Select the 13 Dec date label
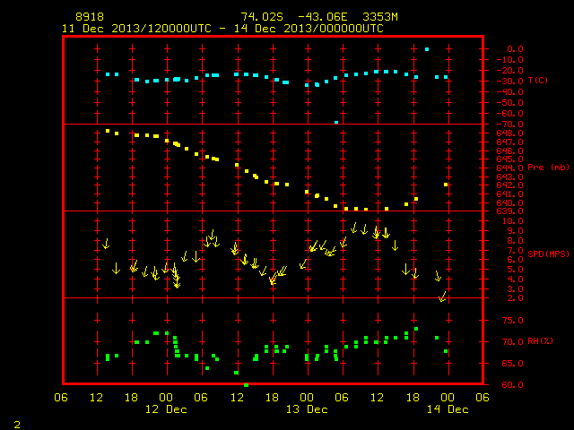This screenshot has width=574, height=430. point(307,409)
